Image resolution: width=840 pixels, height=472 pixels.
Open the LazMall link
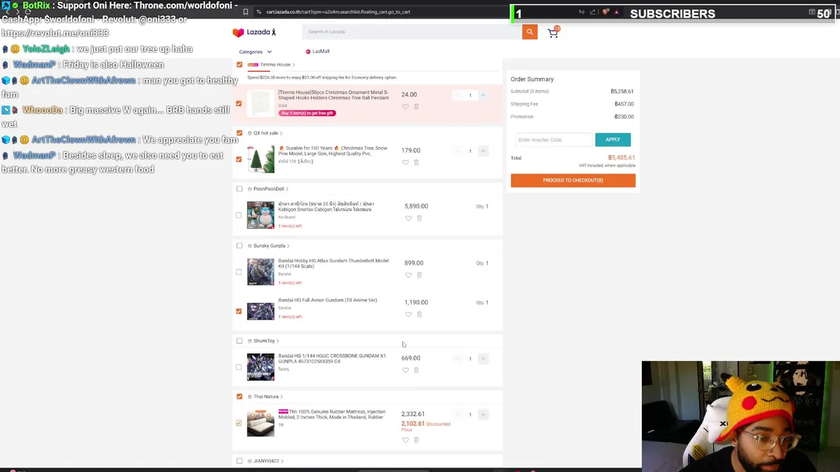pos(317,51)
